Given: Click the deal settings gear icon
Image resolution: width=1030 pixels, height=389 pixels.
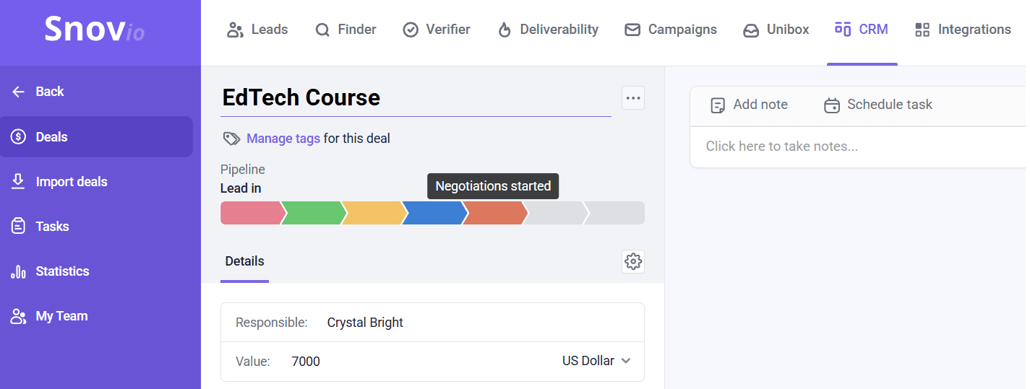Looking at the screenshot, I should click(x=633, y=261).
